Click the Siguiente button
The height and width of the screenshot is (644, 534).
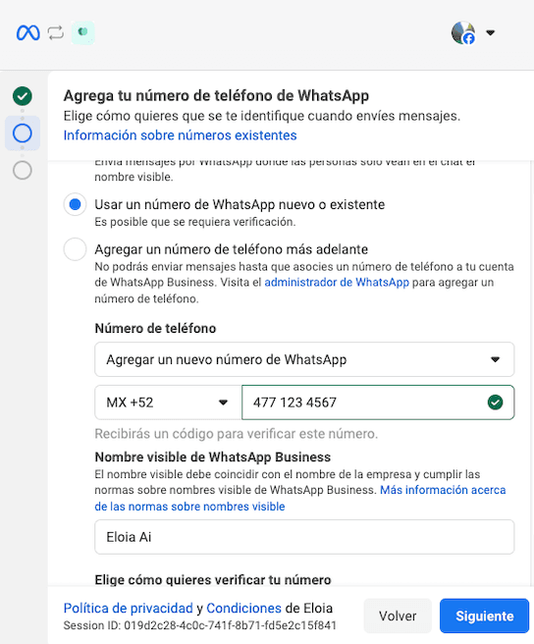(484, 616)
